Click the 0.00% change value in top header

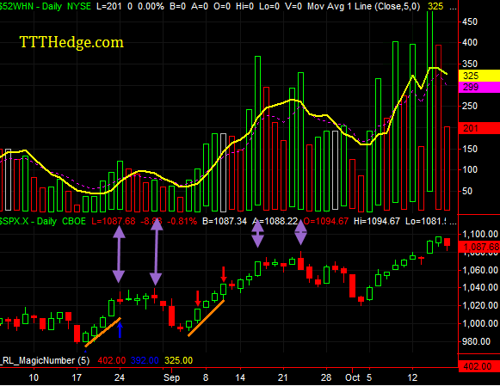(x=151, y=6)
